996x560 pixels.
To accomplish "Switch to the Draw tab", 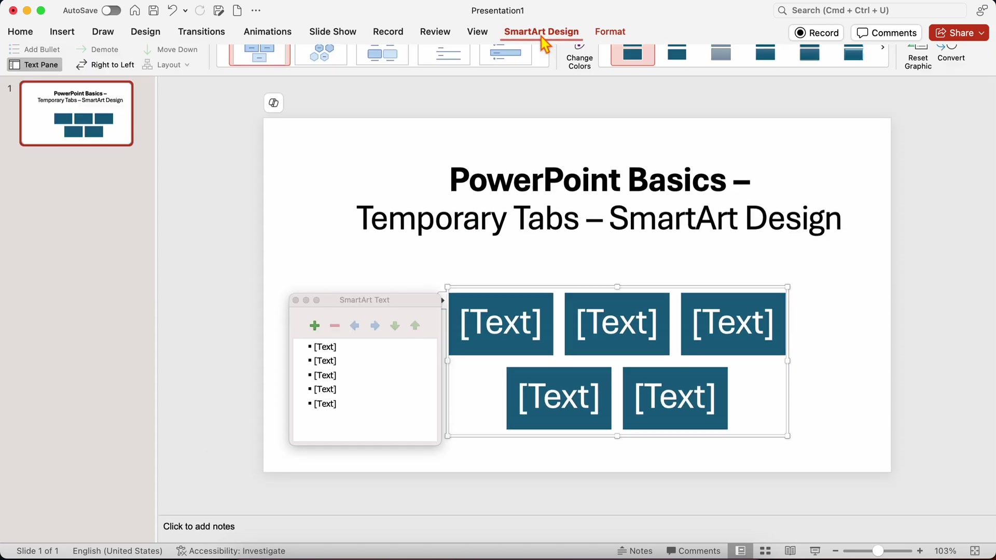I will pyautogui.click(x=103, y=32).
